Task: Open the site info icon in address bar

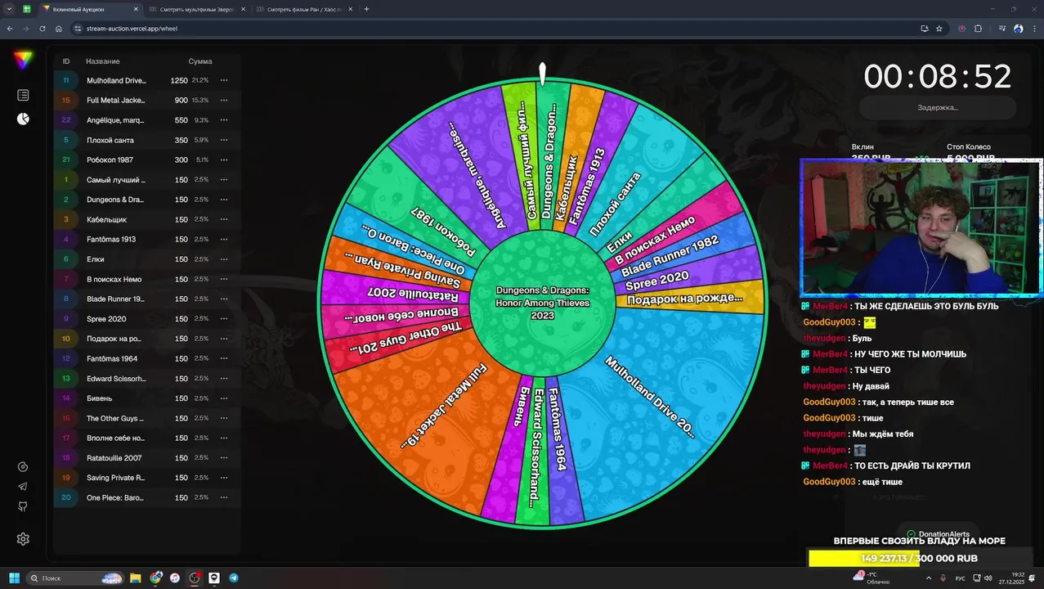Action: tap(78, 29)
